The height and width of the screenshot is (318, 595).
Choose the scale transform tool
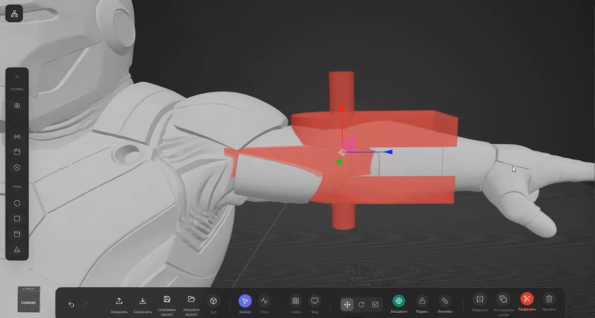(375, 305)
